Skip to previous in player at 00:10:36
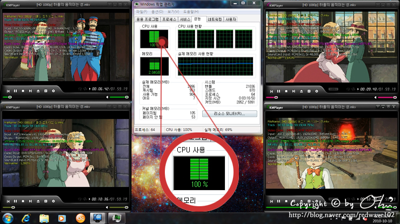This screenshot has height=224, width=400. pos(8,201)
